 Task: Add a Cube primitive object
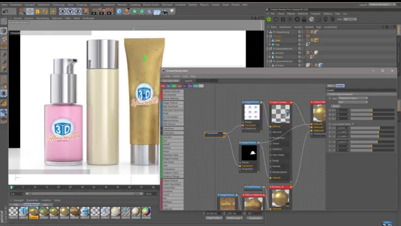pos(119,12)
